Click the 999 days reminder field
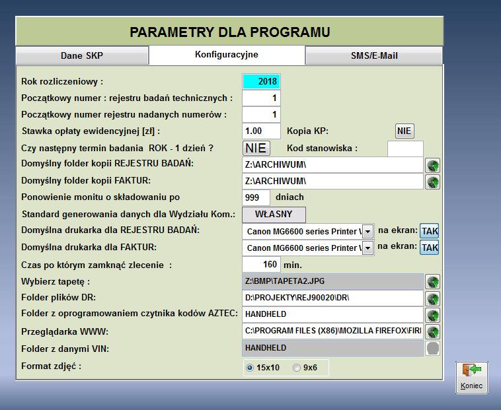Image resolution: width=501 pixels, height=410 pixels. pyautogui.click(x=256, y=197)
